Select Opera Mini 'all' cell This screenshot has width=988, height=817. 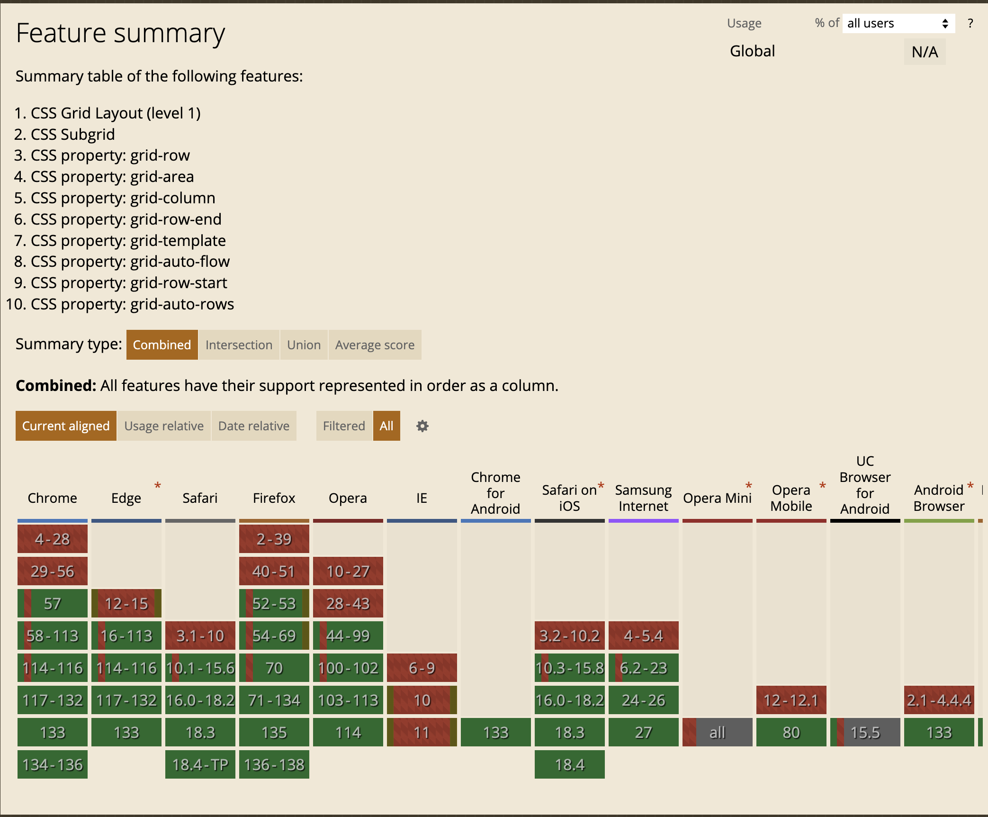coord(718,732)
